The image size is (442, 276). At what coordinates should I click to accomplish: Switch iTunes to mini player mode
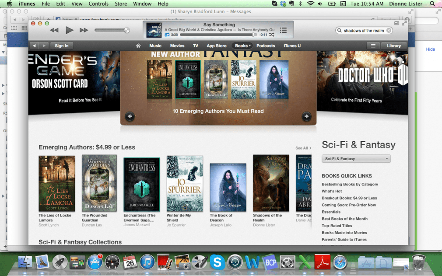pos(396,23)
